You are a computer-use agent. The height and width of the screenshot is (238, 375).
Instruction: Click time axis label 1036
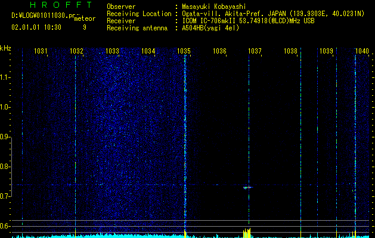tap(219, 51)
